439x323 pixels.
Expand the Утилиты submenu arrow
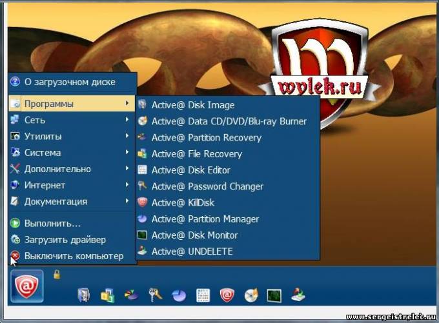[127, 135]
